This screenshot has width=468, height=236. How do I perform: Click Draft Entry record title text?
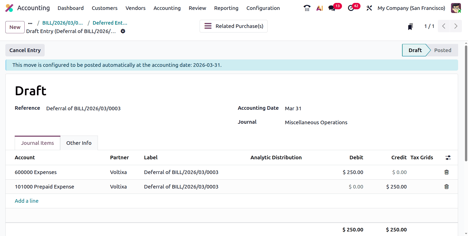[71, 31]
